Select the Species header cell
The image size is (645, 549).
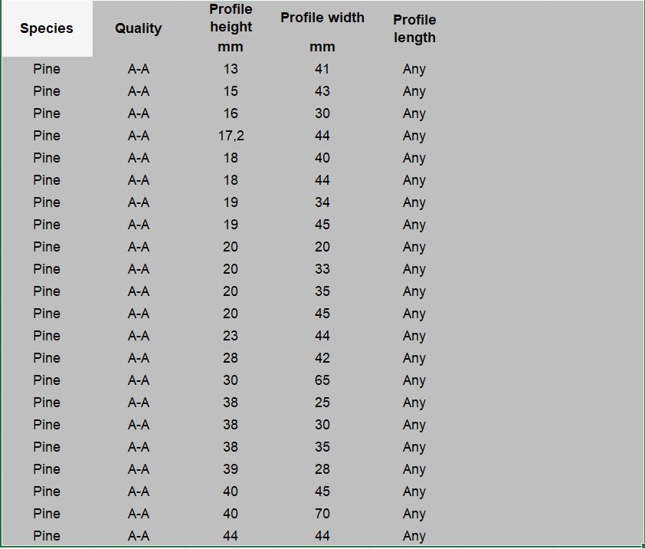(47, 29)
